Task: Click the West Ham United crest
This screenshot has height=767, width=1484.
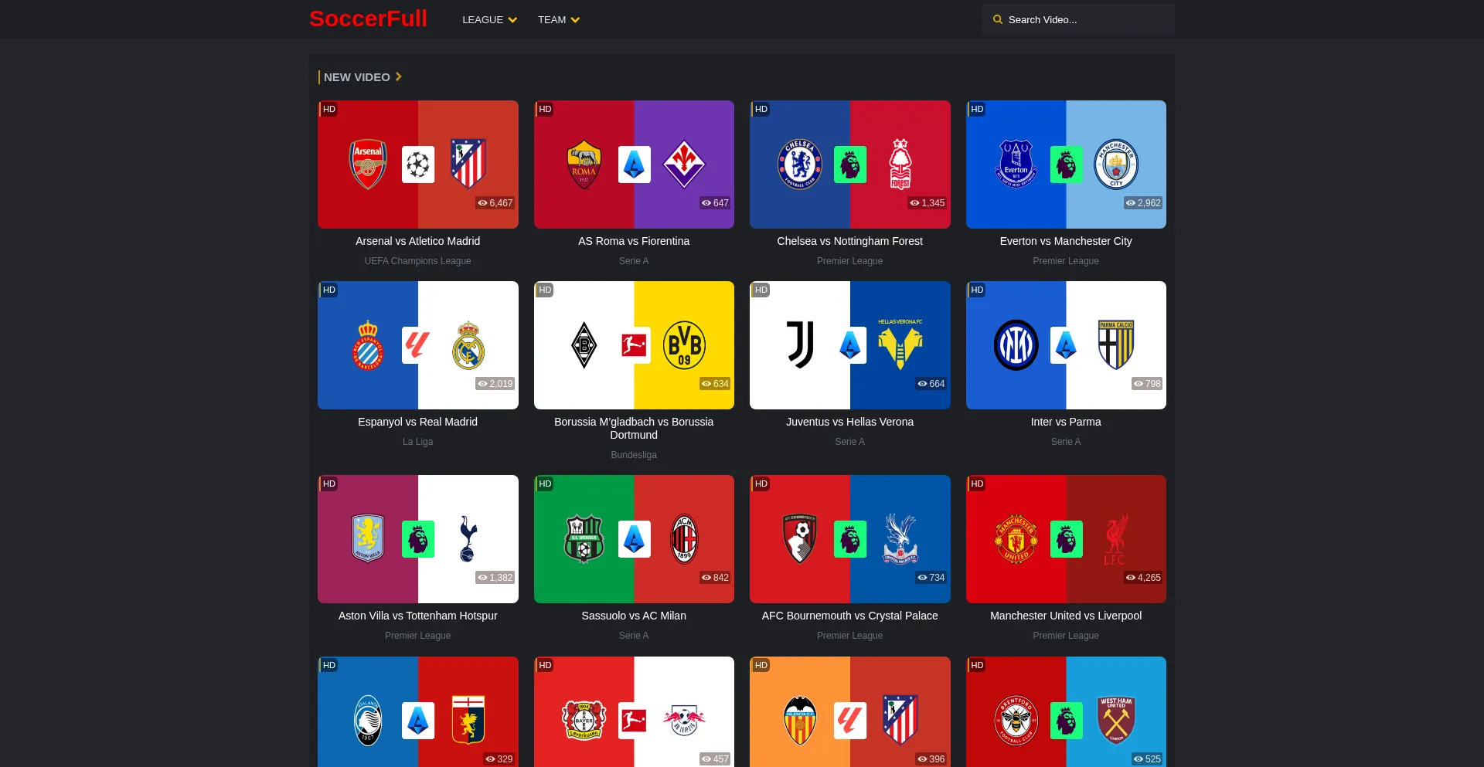Action: click(x=1116, y=721)
